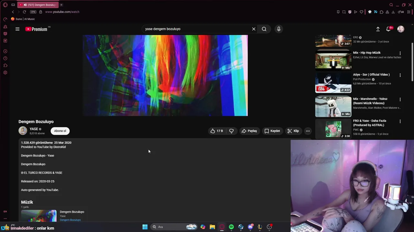View site security padlock info
This screenshot has height=232, width=414.
(x=40, y=12)
